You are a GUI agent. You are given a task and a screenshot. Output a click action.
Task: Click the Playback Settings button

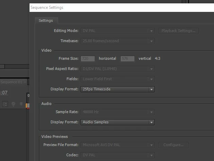[x=179, y=31]
